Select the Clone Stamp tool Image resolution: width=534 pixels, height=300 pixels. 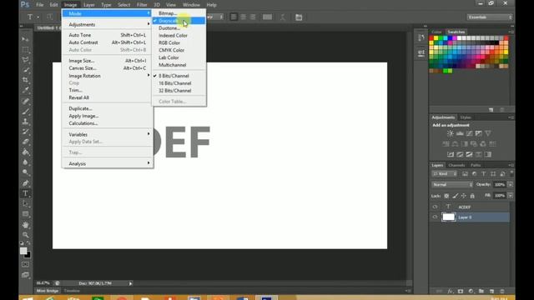tap(25, 122)
